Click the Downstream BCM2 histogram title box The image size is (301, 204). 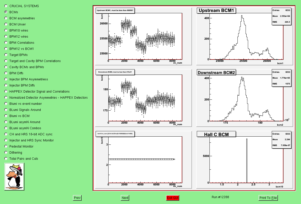click(216, 72)
